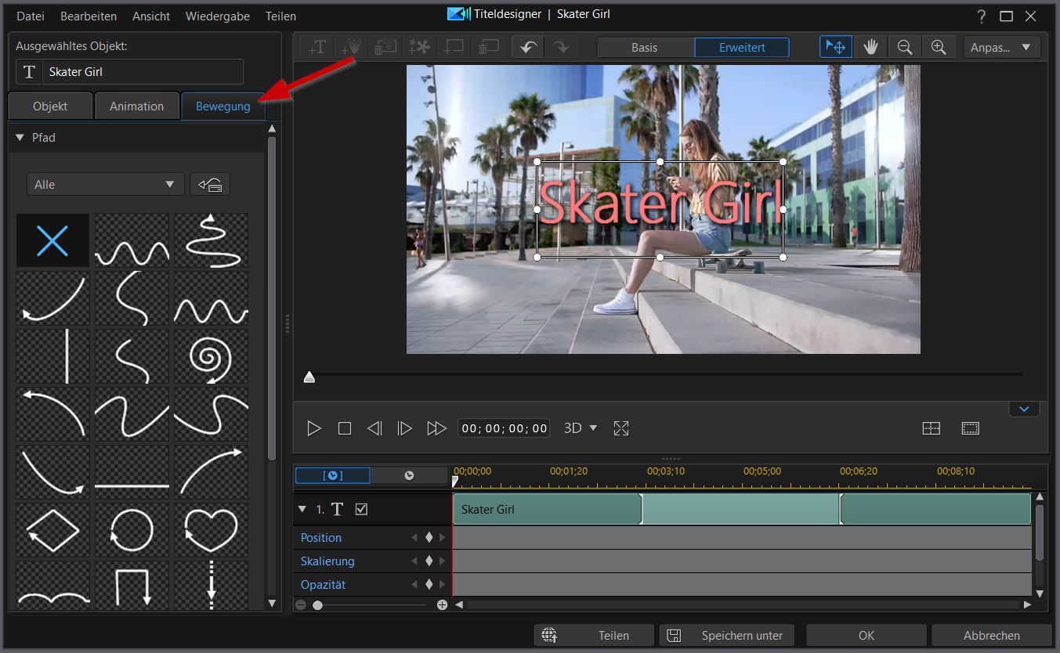Open the 3D mode dropdown

[581, 428]
